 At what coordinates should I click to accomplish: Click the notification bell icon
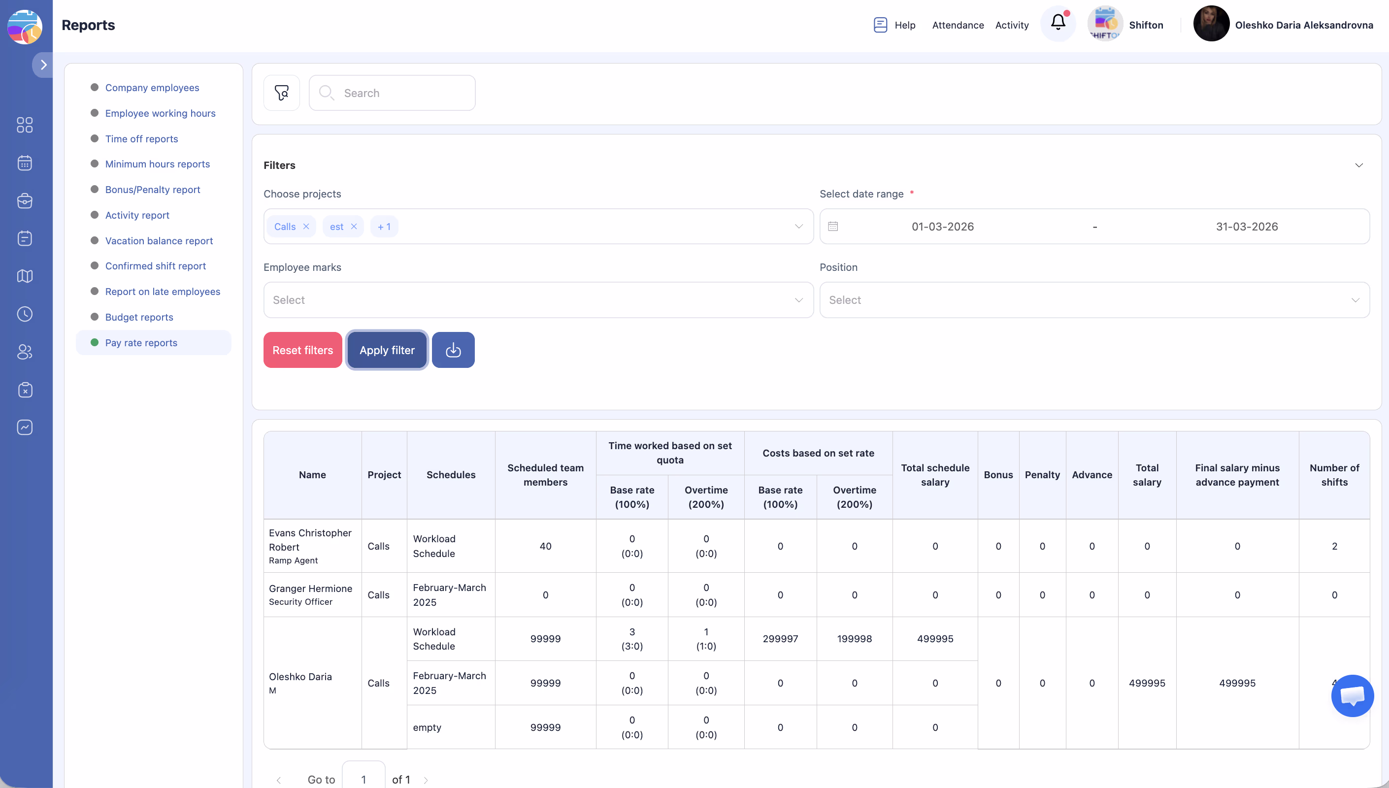[x=1058, y=23]
